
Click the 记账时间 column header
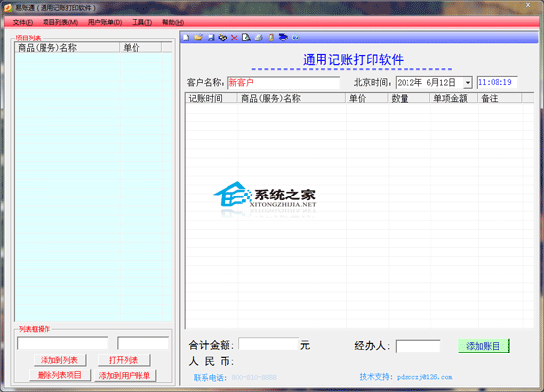point(212,98)
